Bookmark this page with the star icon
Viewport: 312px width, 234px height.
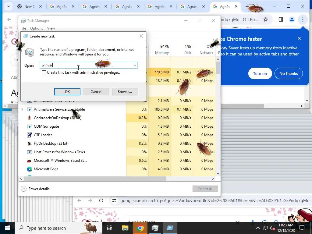point(266,19)
